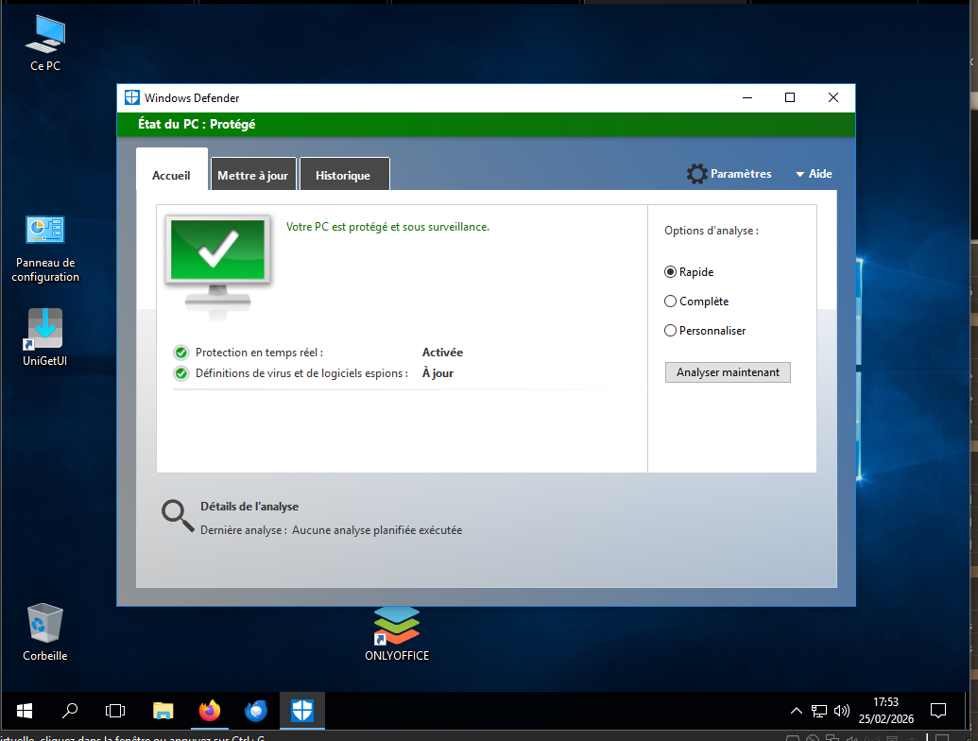
Task: Click the 'Options d'analyse :' label
Action: [x=711, y=231]
